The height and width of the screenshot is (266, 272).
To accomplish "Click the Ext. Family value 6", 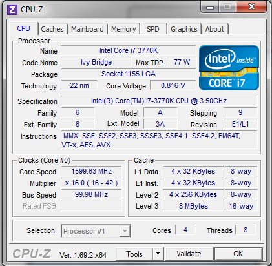I will [78, 124].
